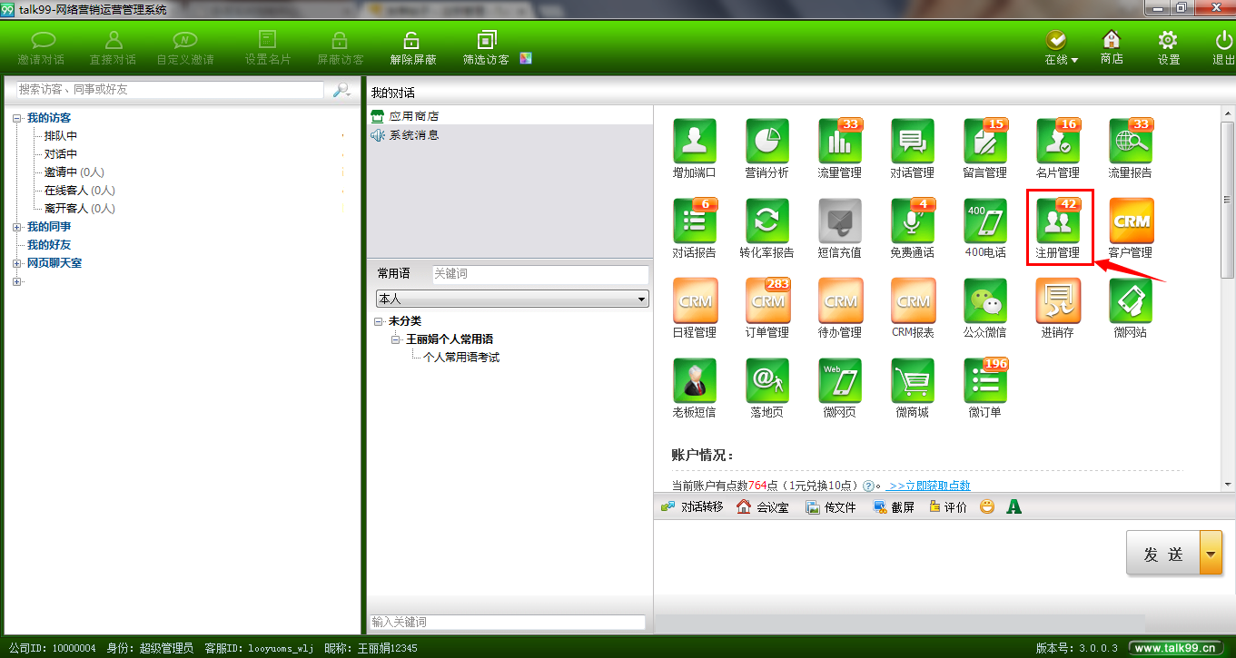Click the 截屏 screenshot button
The width and height of the screenshot is (1236, 658).
click(x=894, y=506)
